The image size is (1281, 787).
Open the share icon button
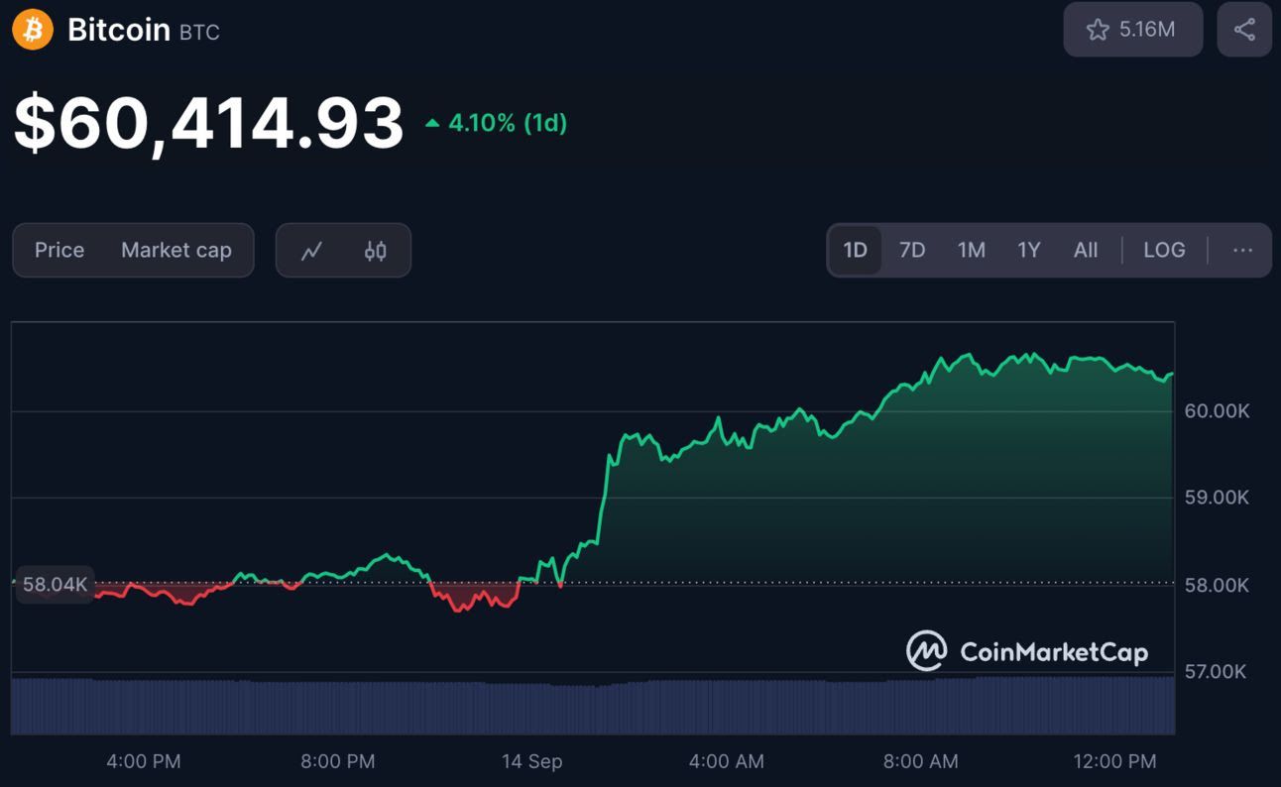point(1244,30)
